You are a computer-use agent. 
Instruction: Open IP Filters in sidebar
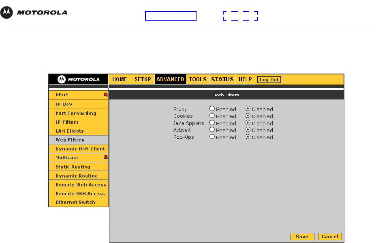pos(79,122)
